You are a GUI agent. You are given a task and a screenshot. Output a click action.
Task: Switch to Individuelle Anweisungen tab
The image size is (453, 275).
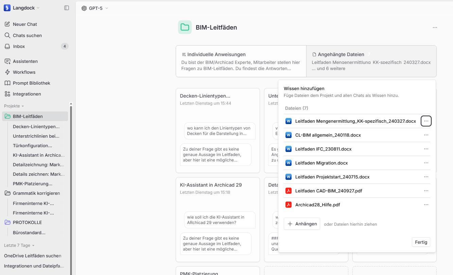click(241, 61)
